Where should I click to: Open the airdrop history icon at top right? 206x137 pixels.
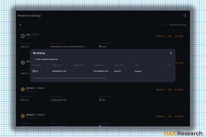[x=185, y=15]
